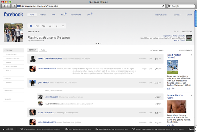Switch to COMPACT feed view
Image resolution: width=197 pixels, height=132 pixels.
pyautogui.click(x=33, y=50)
